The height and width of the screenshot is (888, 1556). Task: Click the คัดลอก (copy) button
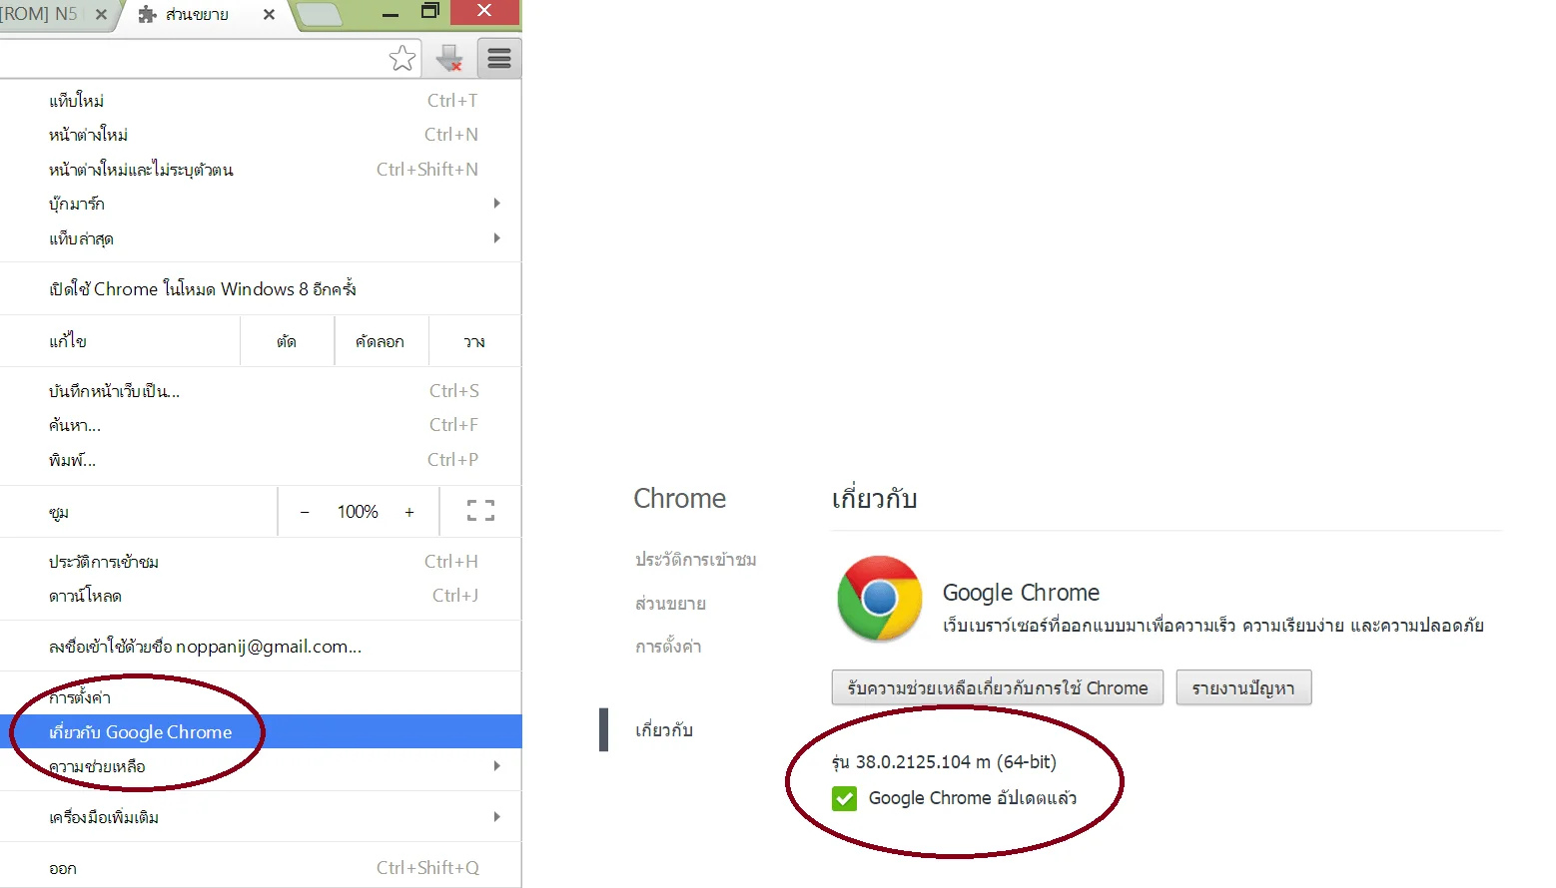(x=381, y=341)
